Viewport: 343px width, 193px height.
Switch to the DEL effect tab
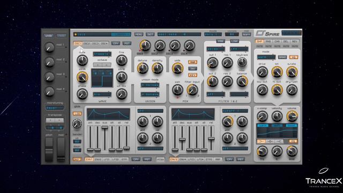[x=286, y=41]
